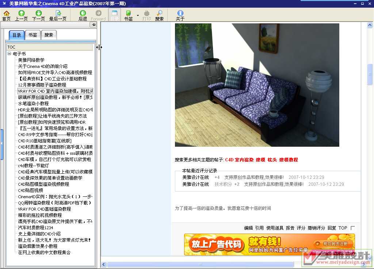Select C4D景深效果的简单设置动画教学 entry
Viewport: 374px width, 269px height.
[50, 178]
